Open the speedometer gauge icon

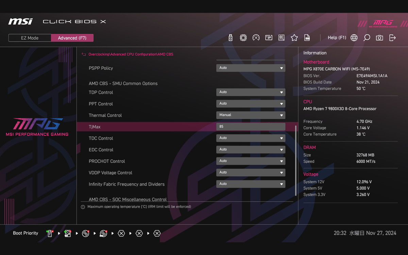(x=256, y=38)
